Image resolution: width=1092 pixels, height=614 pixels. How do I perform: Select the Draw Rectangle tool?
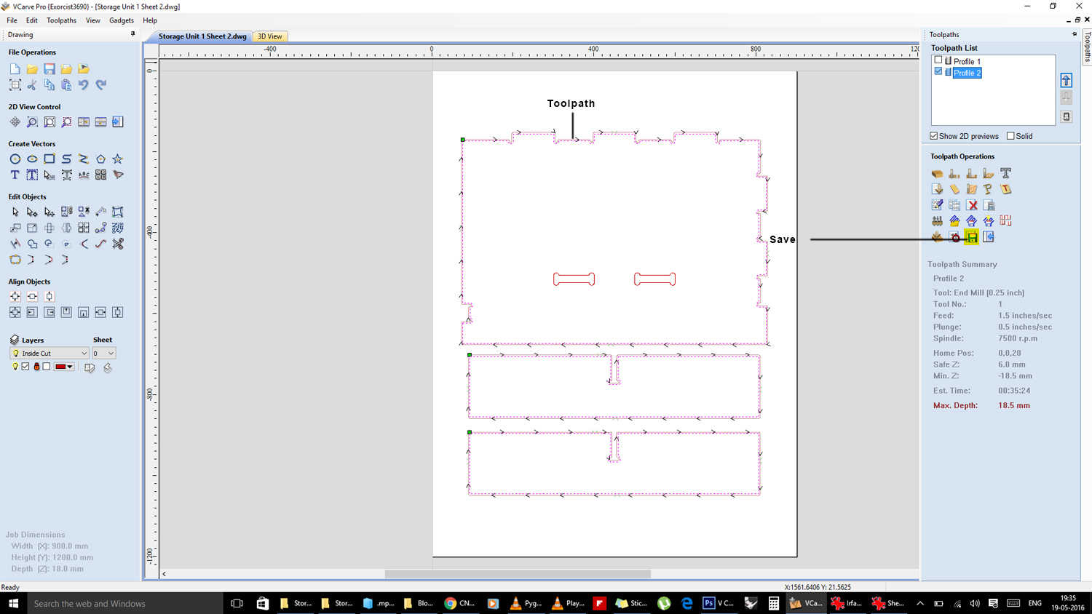point(50,159)
